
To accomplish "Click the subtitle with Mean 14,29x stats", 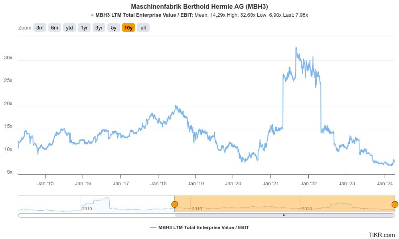I will click(199, 15).
